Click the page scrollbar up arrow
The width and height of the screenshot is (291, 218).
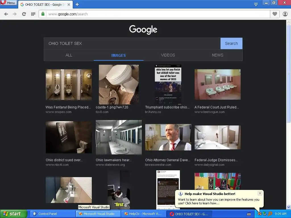[x=288, y=22]
